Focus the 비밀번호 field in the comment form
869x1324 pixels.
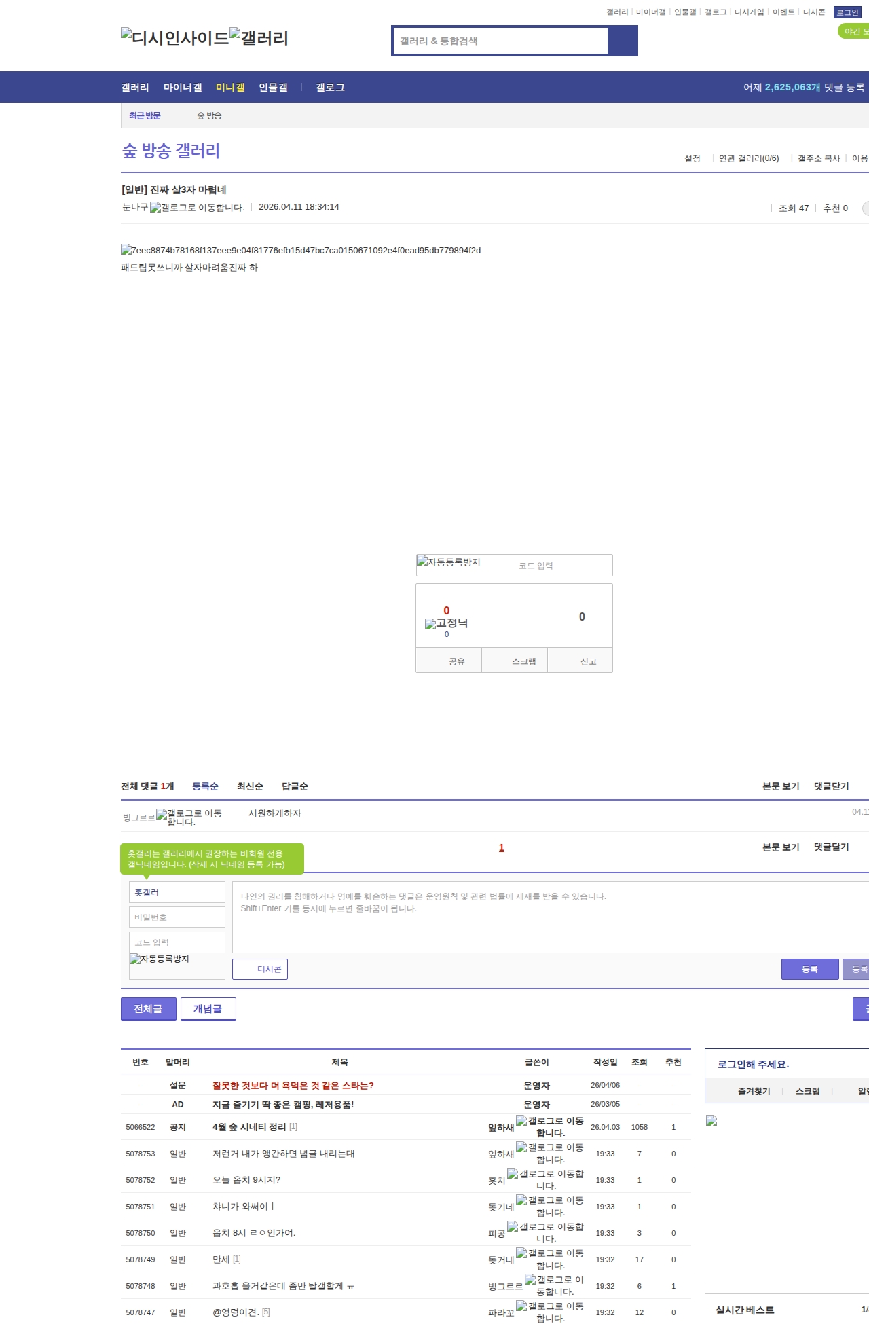pos(177,917)
